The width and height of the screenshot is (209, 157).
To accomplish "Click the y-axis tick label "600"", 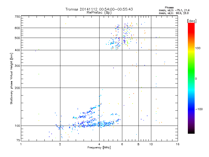I will 17,28.
